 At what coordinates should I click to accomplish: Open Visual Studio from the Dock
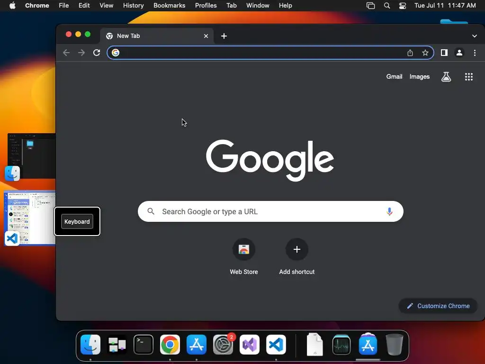coord(250,345)
